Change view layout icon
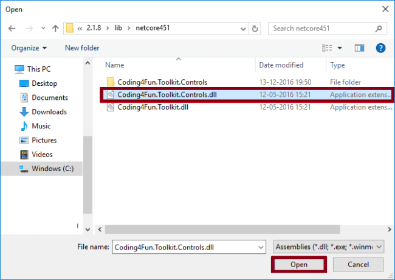The height and width of the screenshot is (280, 395). click(327, 47)
